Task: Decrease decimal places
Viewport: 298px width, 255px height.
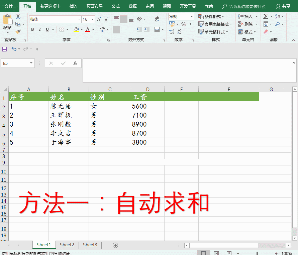Action: pyautogui.click(x=179, y=31)
